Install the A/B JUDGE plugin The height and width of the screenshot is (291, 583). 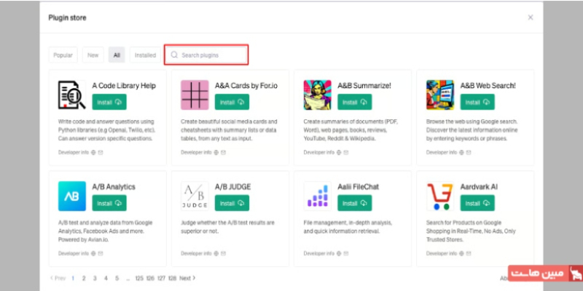coord(232,203)
